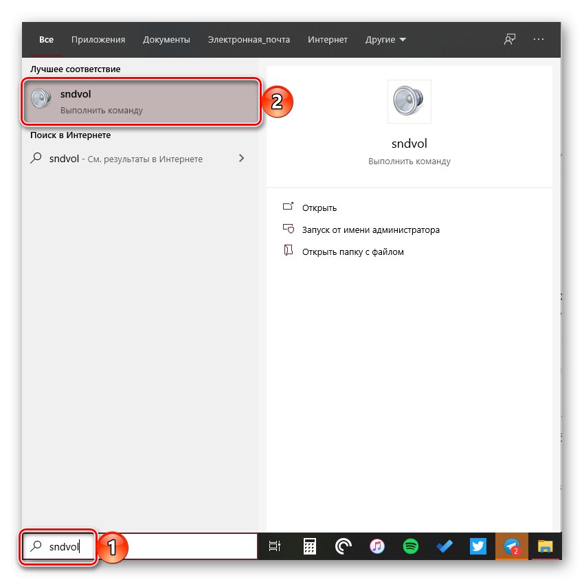Launch Spotify from the taskbar
The width and height of the screenshot is (584, 582).
(x=409, y=546)
